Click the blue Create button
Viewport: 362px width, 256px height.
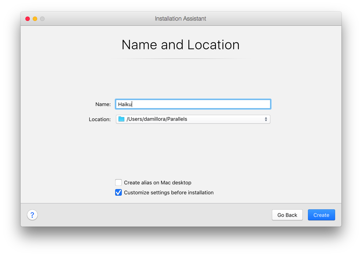click(x=321, y=215)
